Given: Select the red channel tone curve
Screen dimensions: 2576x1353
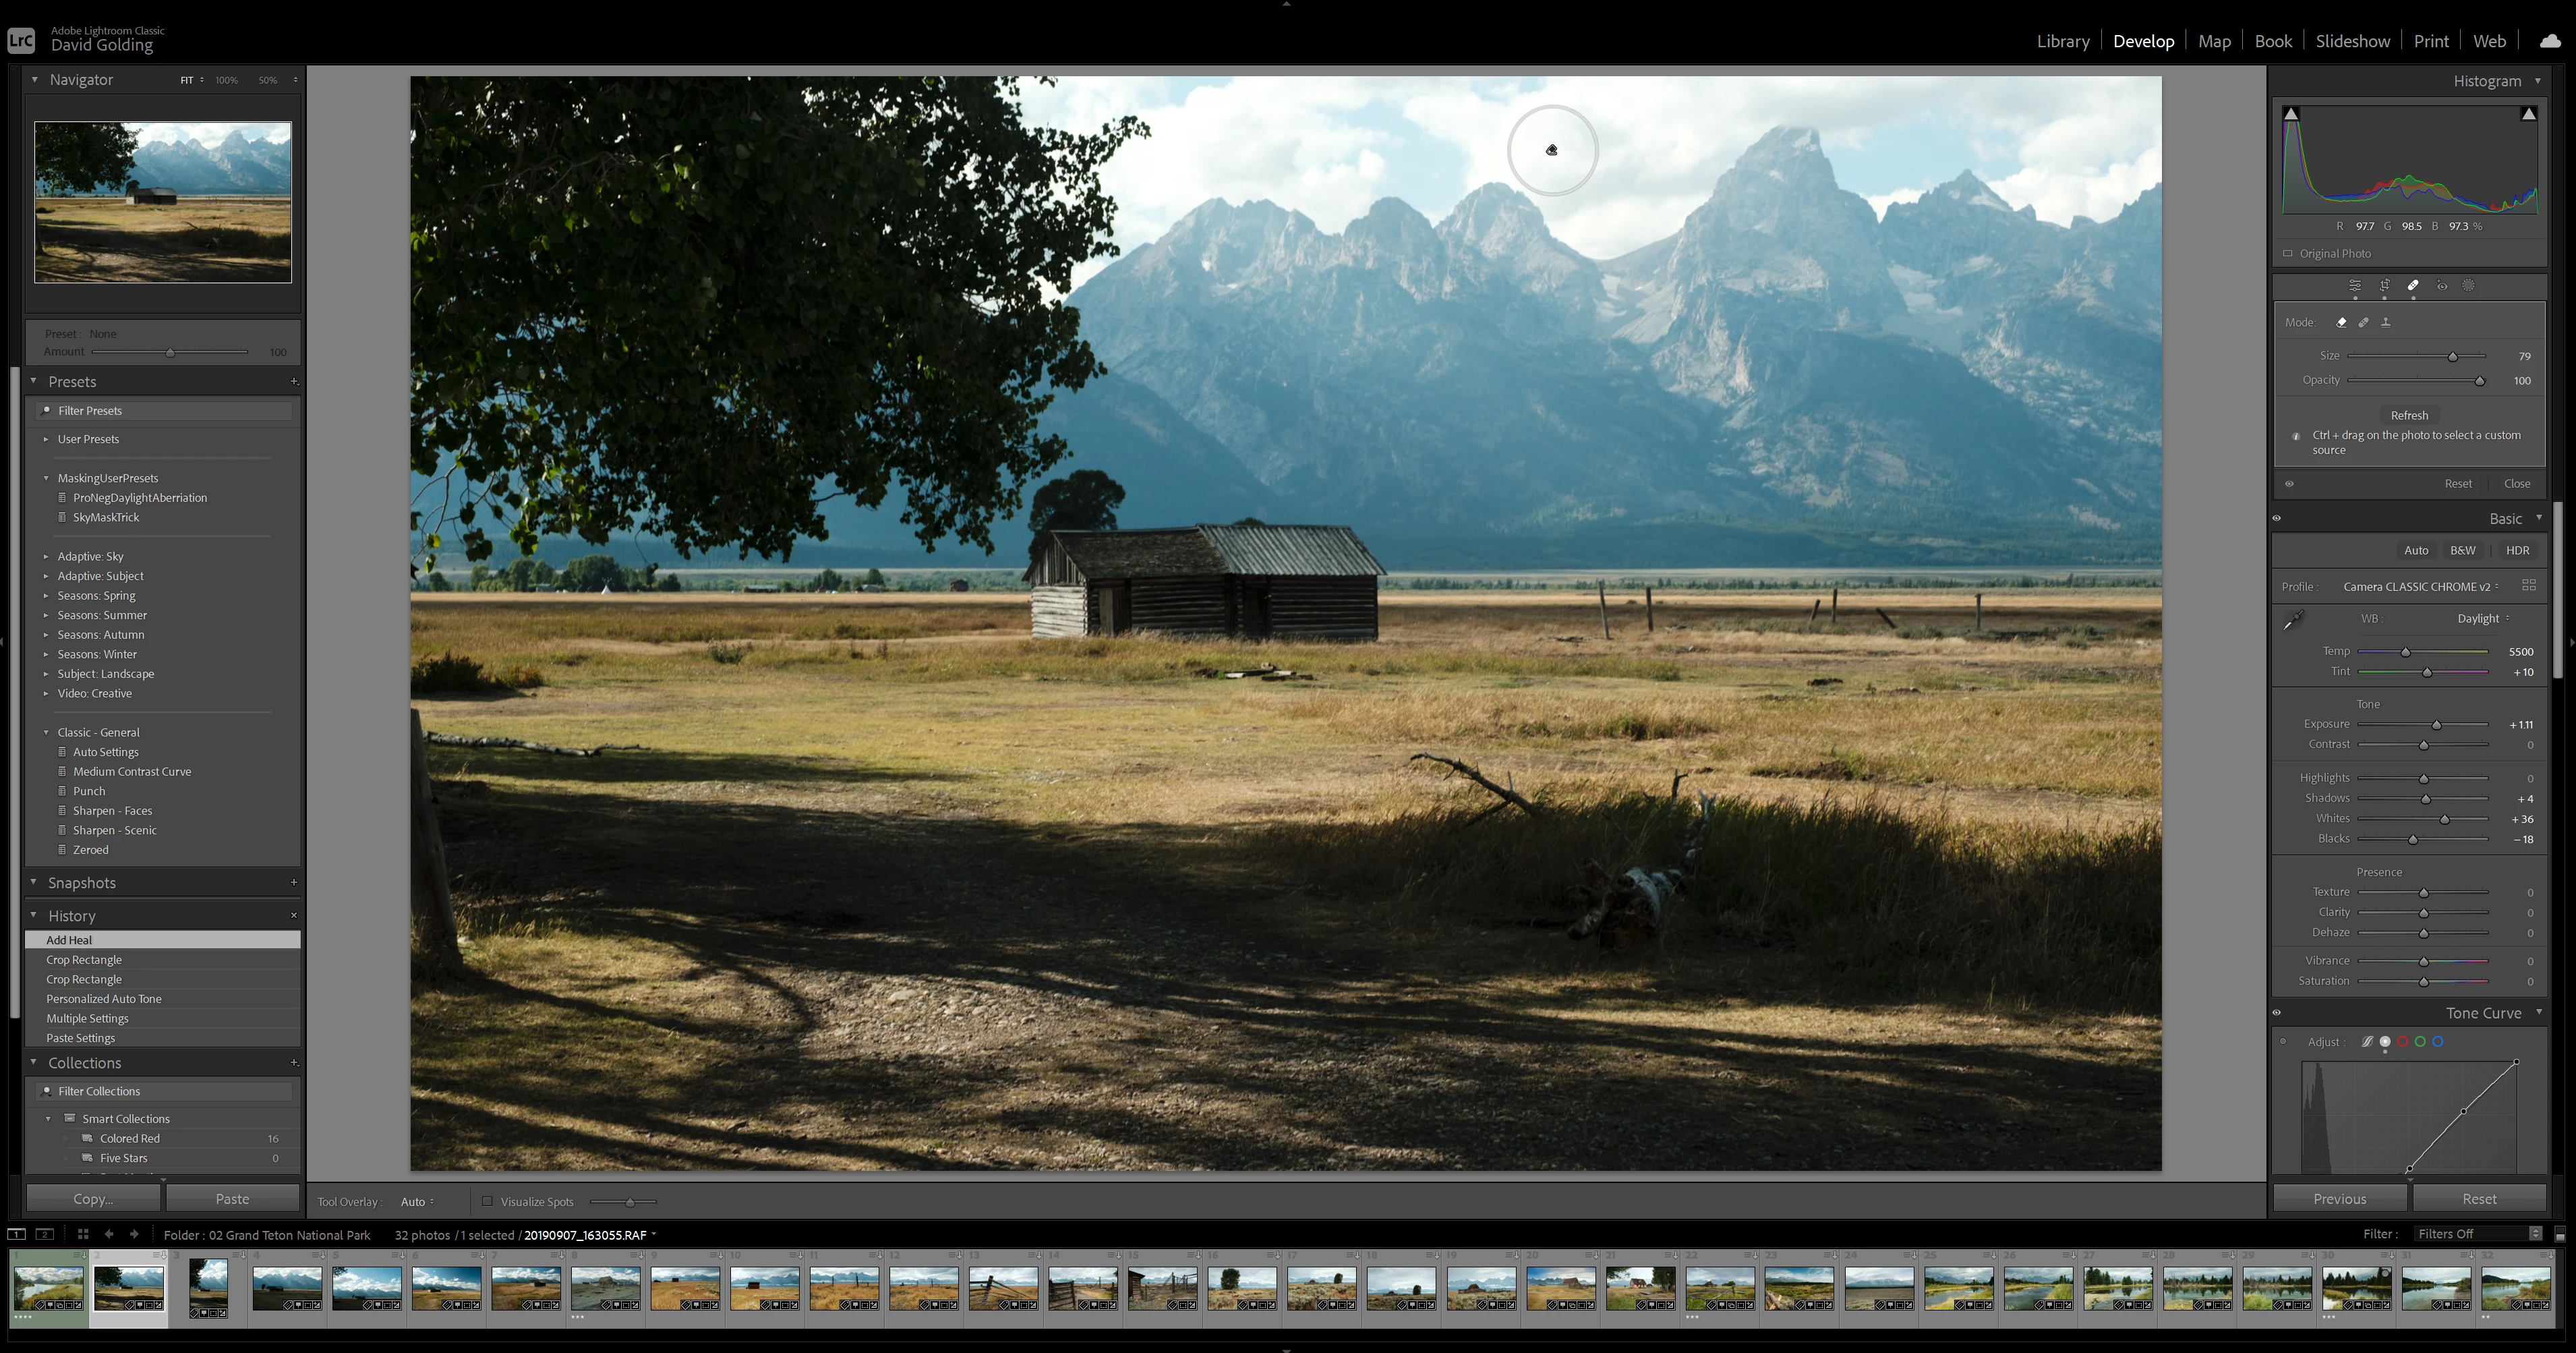Looking at the screenshot, I should click(2403, 1042).
